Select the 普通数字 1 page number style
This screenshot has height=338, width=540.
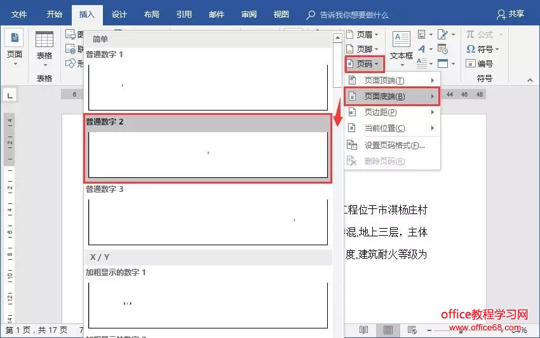(x=208, y=81)
